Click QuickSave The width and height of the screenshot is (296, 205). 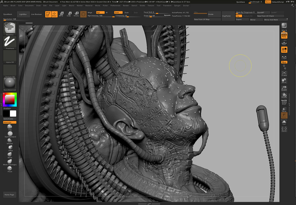point(241,2)
